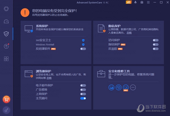This screenshot has height=116, width=170.
Task: Click the 浏览器保护 heading
Action: pos(43,71)
